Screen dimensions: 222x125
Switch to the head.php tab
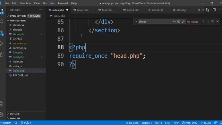pos(83,10)
